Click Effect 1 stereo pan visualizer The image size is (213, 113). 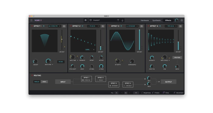click(45, 41)
